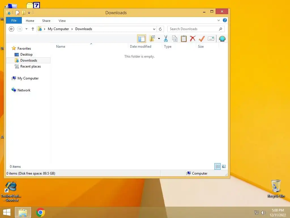The height and width of the screenshot is (218, 290).
Task: Open the Windows Start button
Action: tap(7, 212)
